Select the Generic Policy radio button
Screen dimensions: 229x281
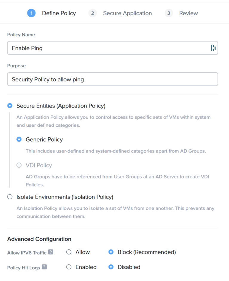[19, 139]
